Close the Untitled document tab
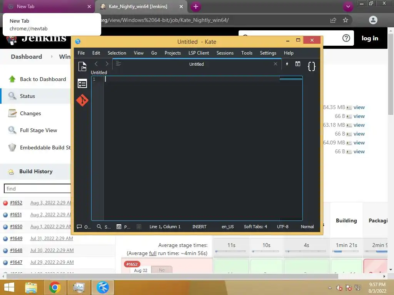This screenshot has width=394, height=295. click(275, 64)
